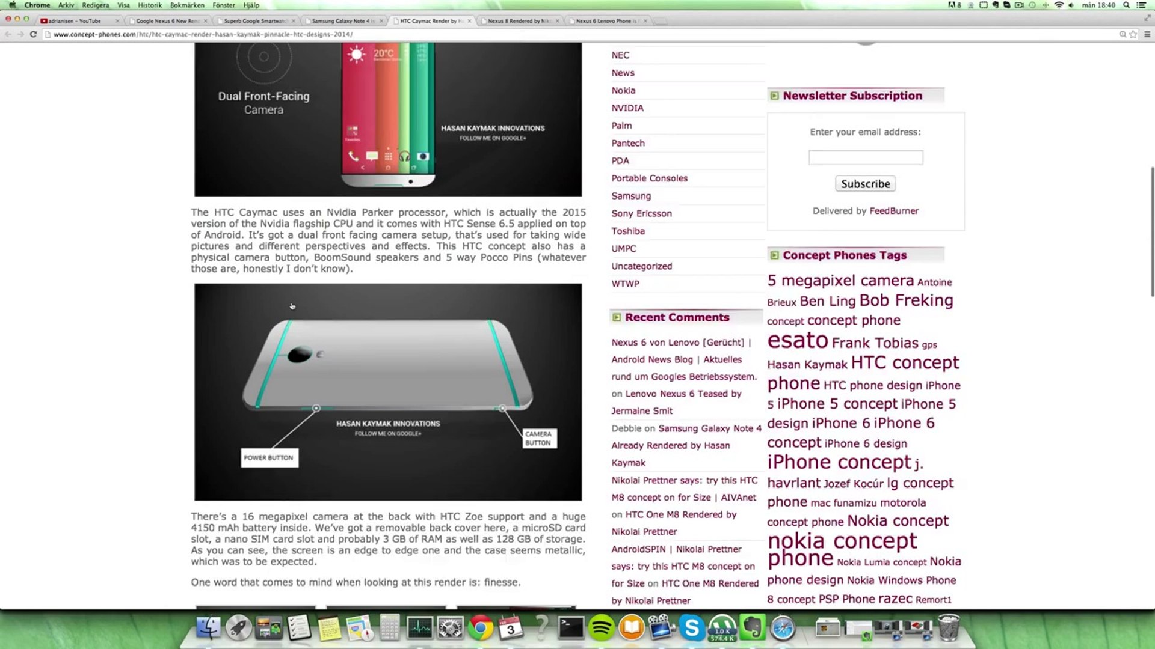Open Spotify from the Dock
This screenshot has width=1155, height=649.
601,629
